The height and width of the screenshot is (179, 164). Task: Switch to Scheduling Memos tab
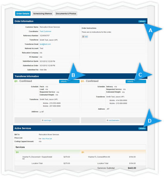pyautogui.click(x=43, y=14)
